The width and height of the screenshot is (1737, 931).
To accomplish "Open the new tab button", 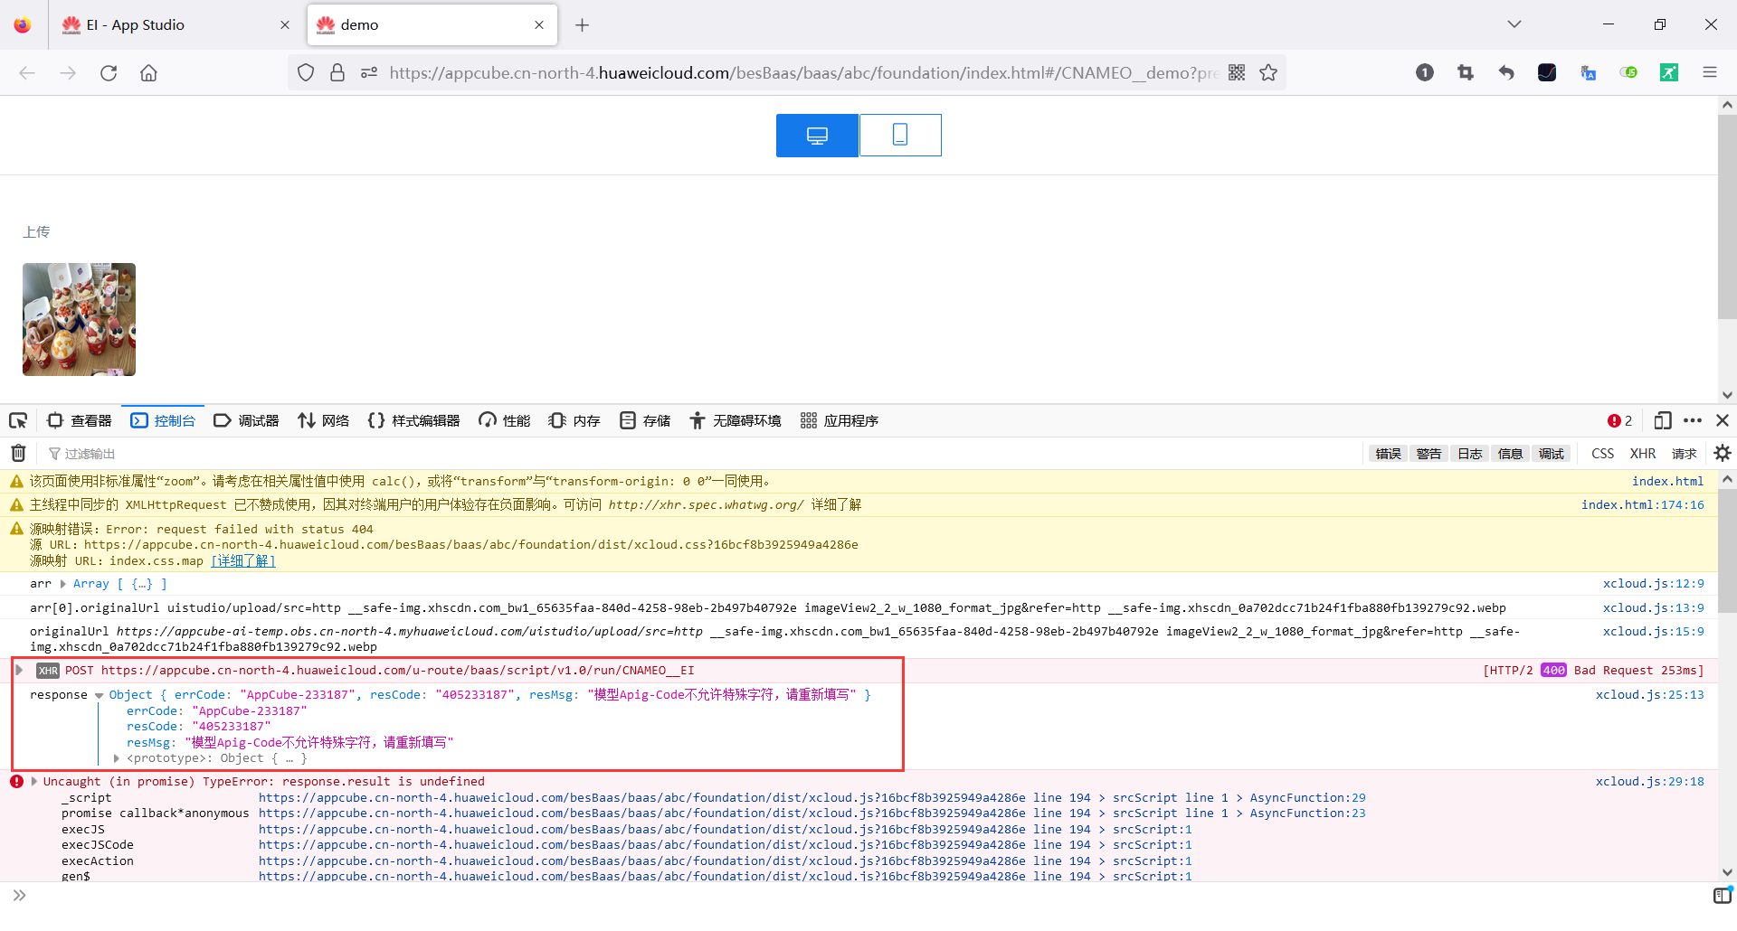I will pyautogui.click(x=582, y=25).
